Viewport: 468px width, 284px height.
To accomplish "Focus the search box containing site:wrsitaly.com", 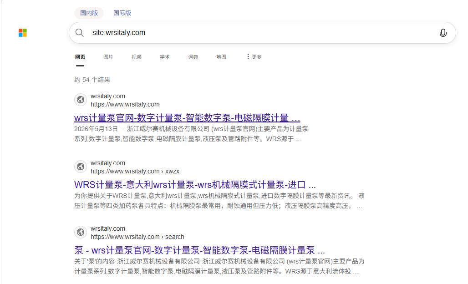I will 263,32.
